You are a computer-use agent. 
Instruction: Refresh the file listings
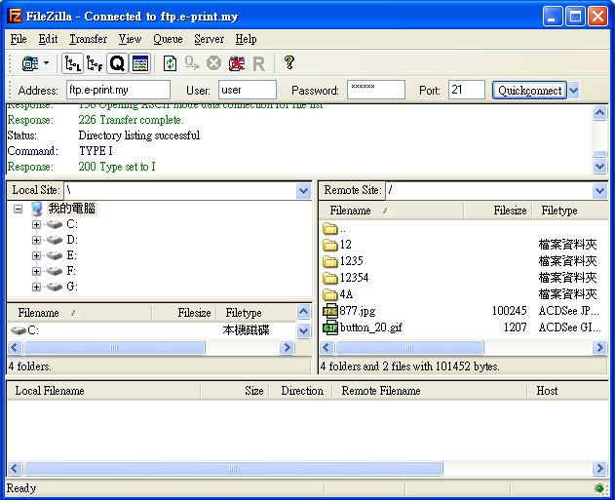(x=170, y=63)
